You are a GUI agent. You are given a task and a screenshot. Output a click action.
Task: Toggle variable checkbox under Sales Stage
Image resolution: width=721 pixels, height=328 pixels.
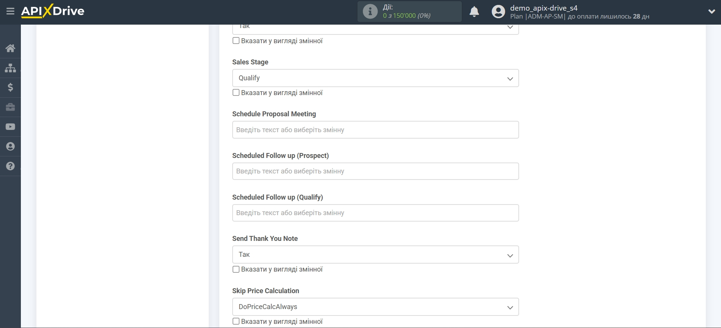[x=236, y=92]
